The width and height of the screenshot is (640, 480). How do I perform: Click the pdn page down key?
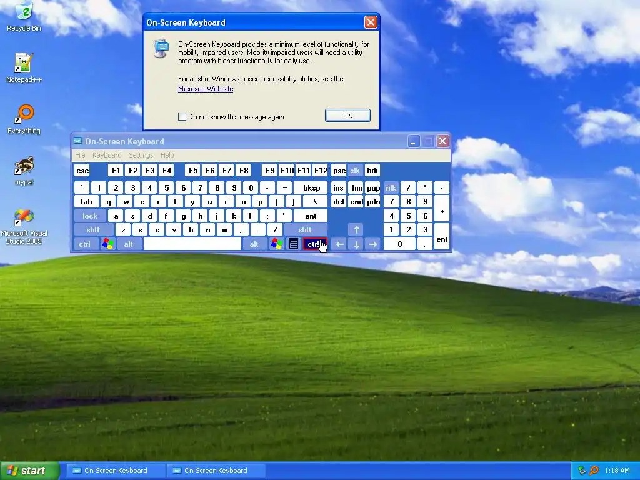tap(373, 202)
